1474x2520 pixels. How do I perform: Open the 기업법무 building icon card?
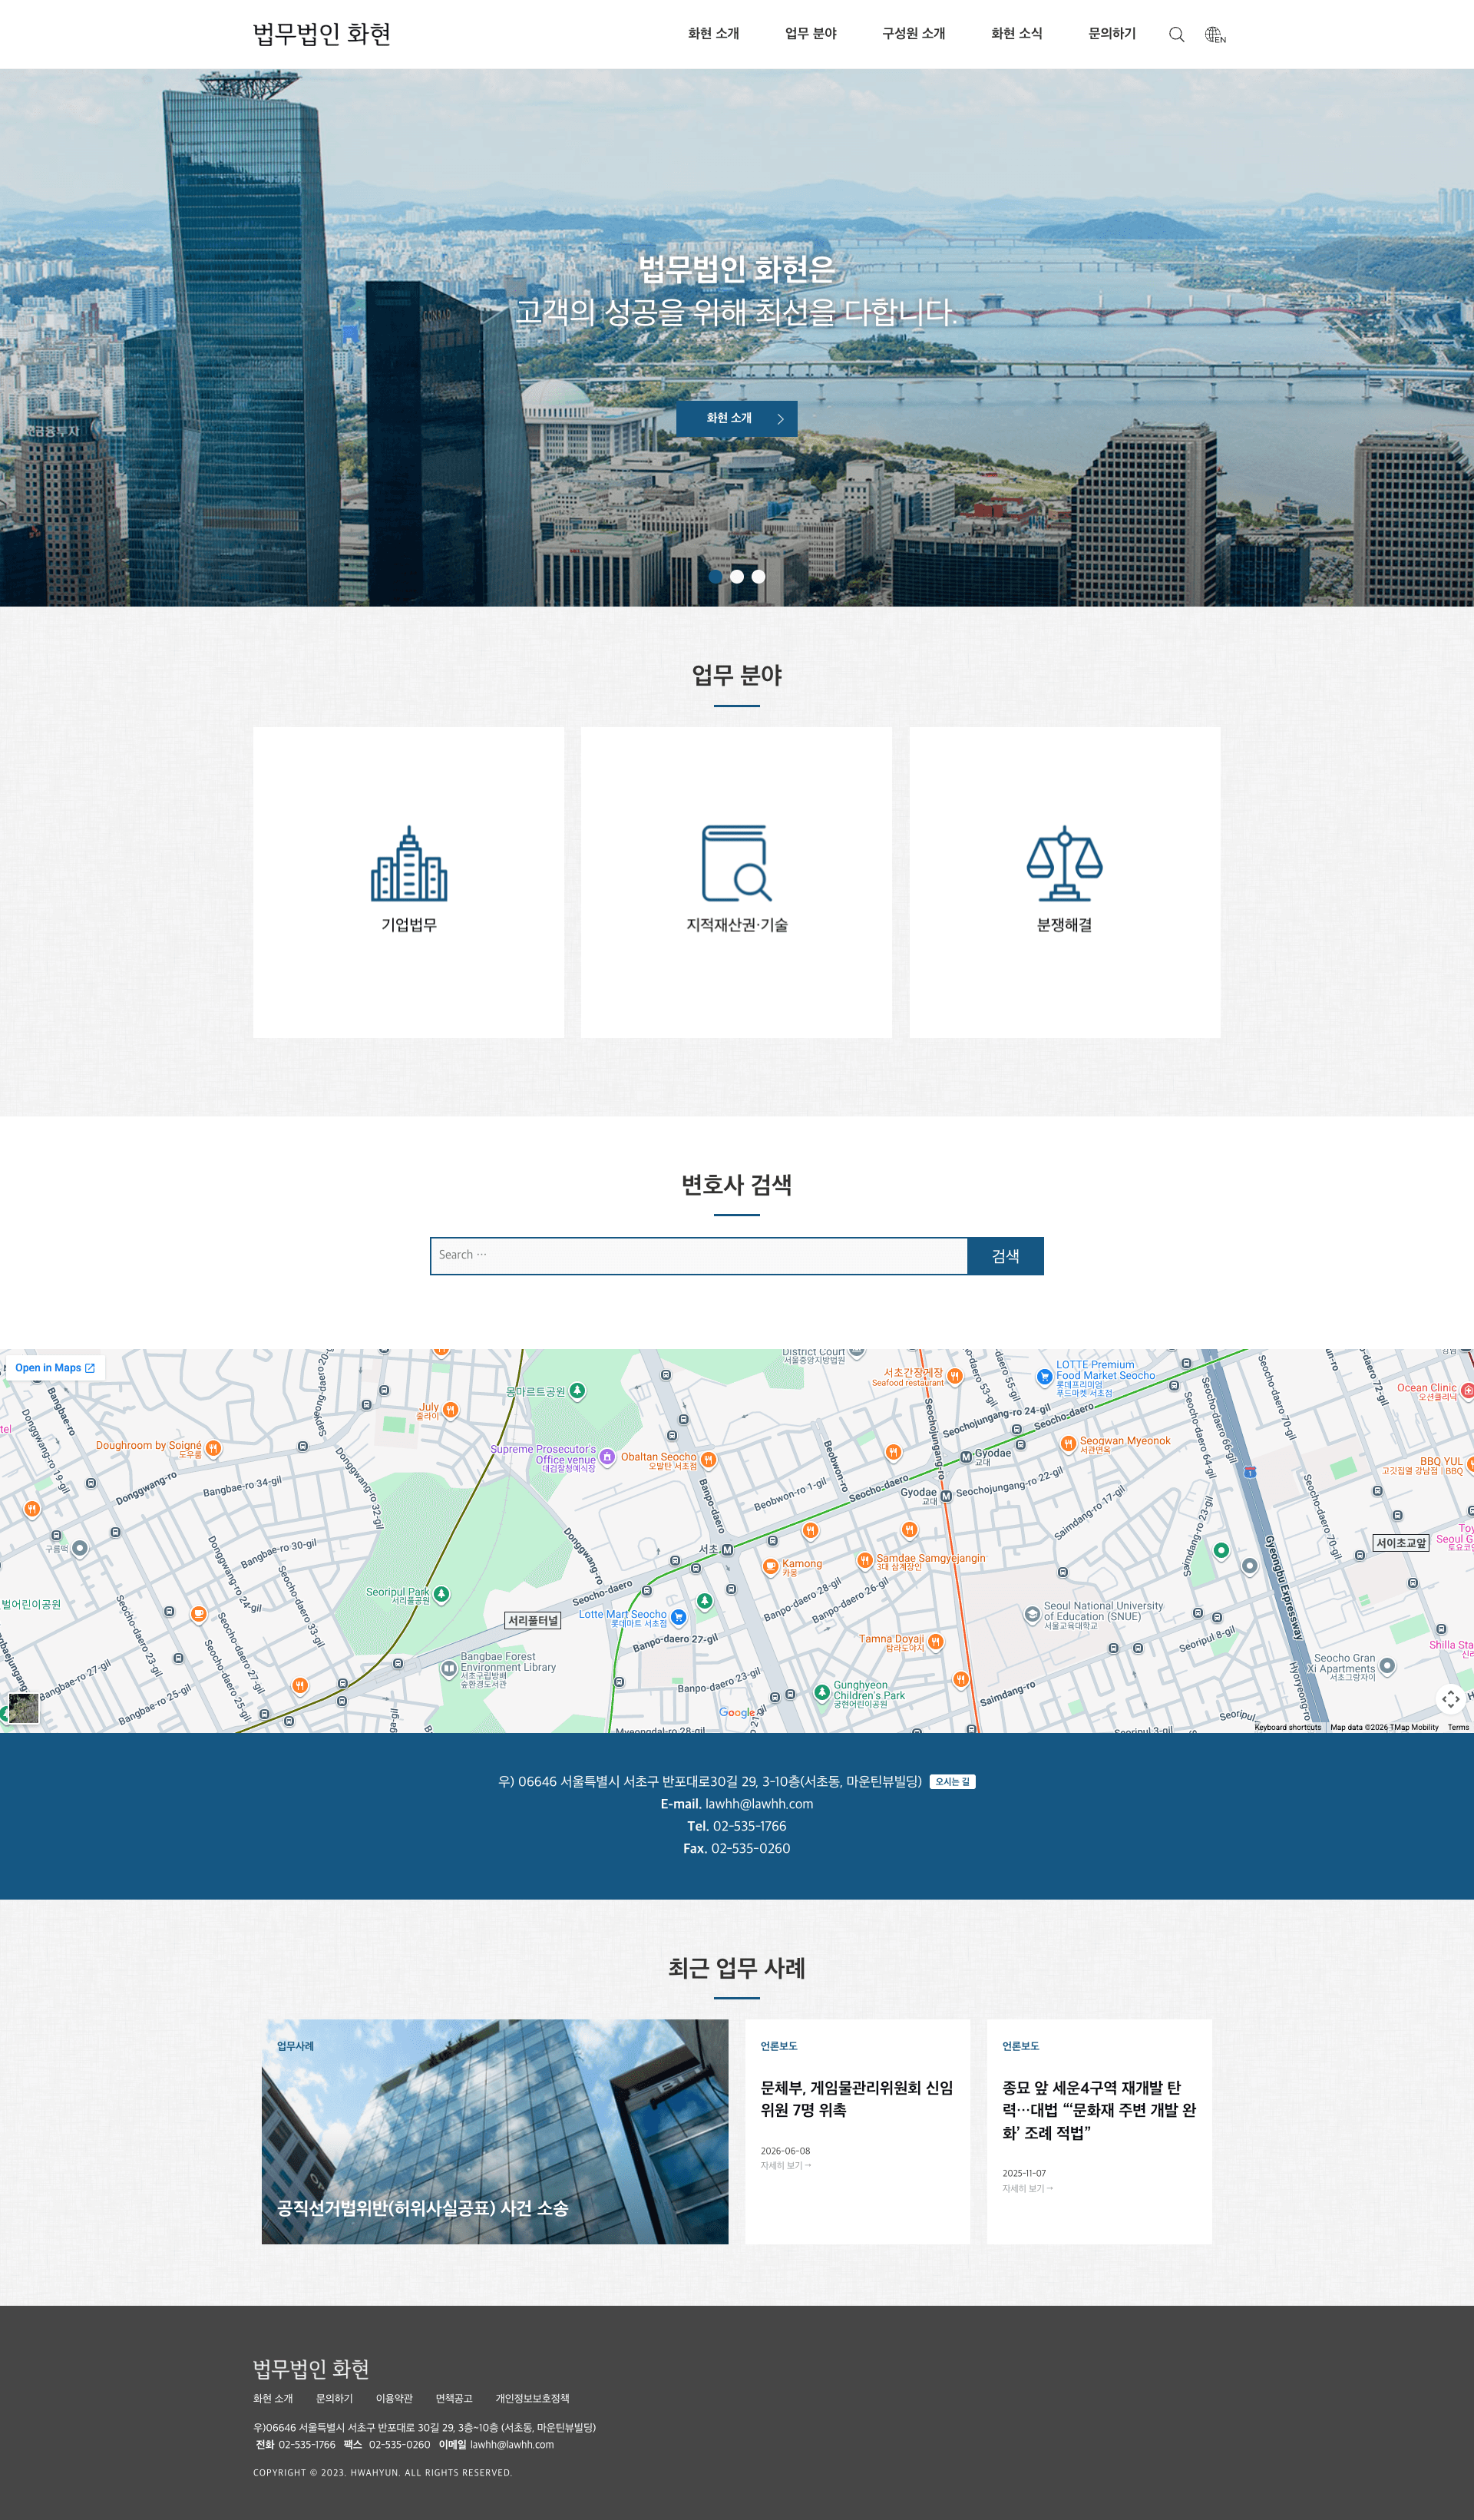408,862
